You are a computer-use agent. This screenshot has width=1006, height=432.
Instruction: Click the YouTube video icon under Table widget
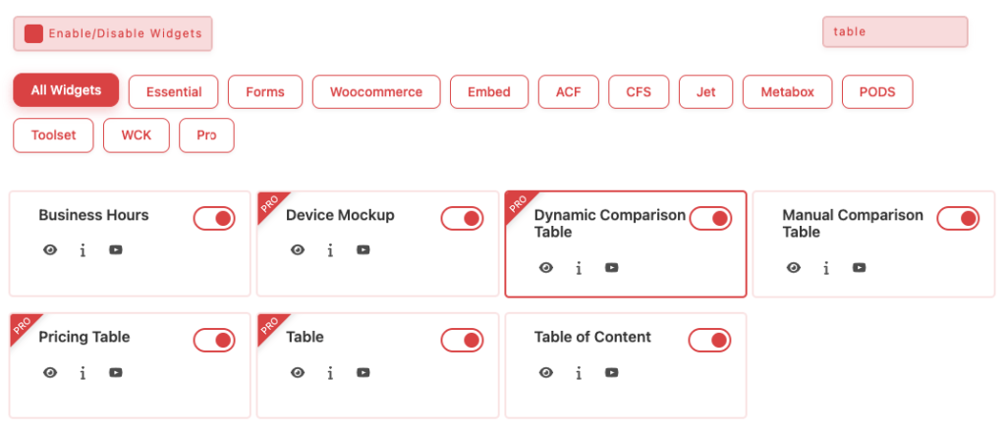coord(363,372)
